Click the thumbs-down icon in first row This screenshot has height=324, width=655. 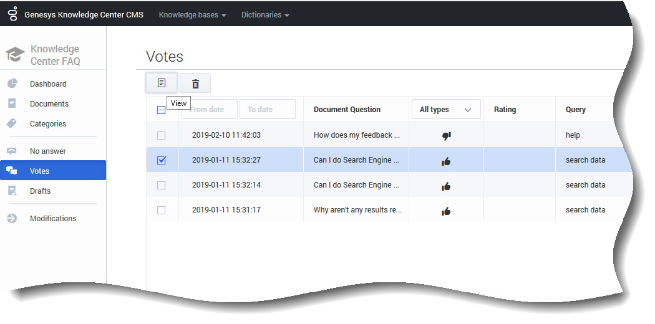point(446,136)
